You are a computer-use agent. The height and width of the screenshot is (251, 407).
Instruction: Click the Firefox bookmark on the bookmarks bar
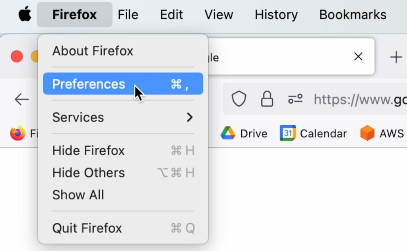(x=22, y=133)
